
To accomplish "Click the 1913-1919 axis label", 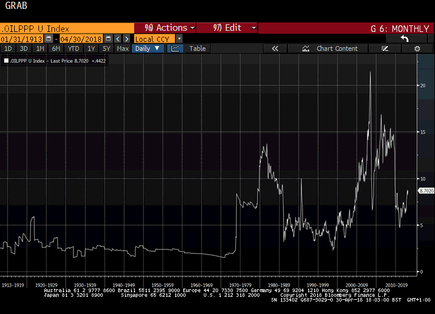I will [13, 285].
